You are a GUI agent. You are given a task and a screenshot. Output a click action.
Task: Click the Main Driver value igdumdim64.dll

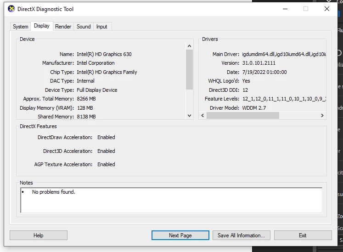coord(284,54)
